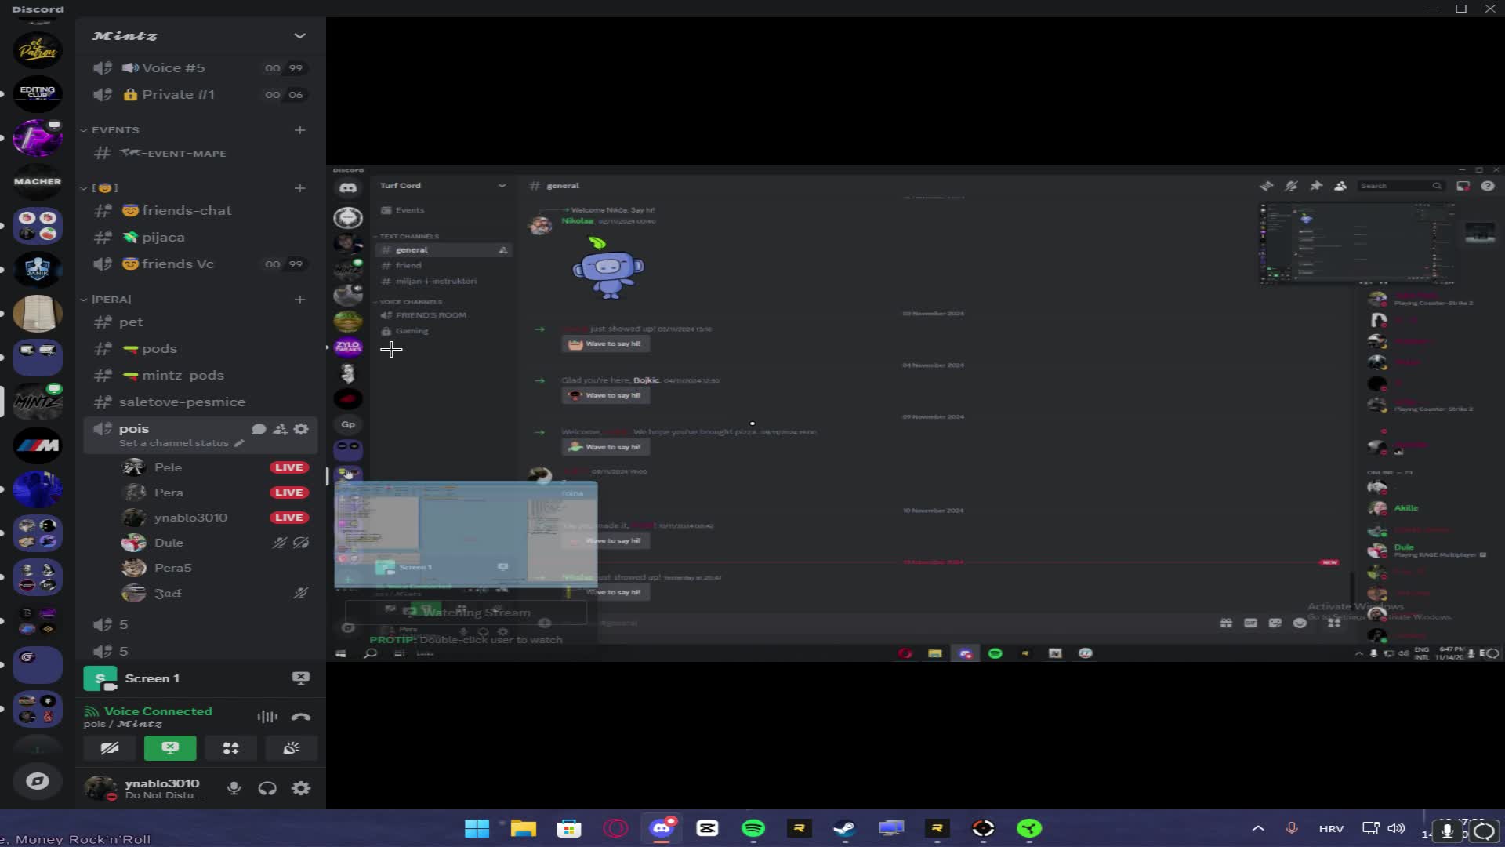Image resolution: width=1505 pixels, height=847 pixels.
Task: Open the Voice Connected connection details
Action: pyautogui.click(x=158, y=711)
